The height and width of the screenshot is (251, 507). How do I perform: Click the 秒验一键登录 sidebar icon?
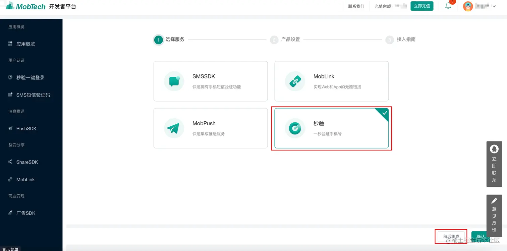pos(10,77)
